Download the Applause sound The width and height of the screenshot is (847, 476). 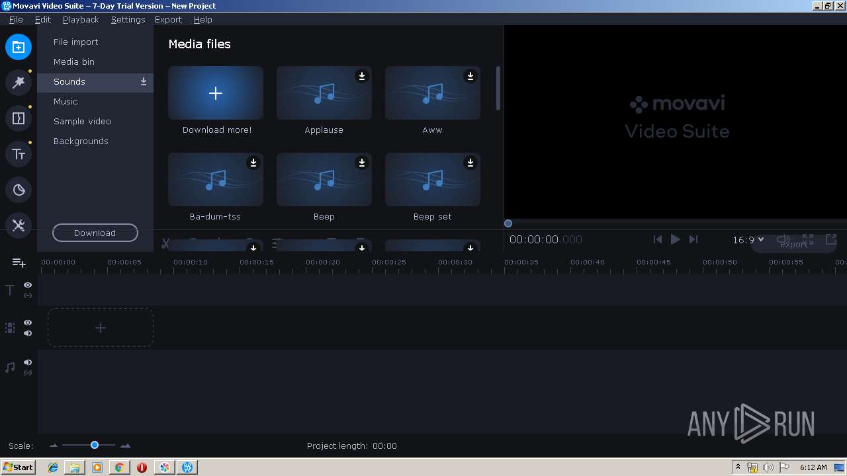pos(362,76)
